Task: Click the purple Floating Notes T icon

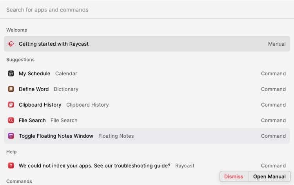Action: coord(11,136)
